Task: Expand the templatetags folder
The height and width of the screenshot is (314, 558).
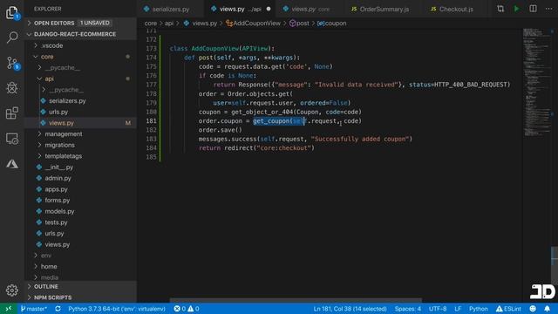Action: pyautogui.click(x=80, y=156)
